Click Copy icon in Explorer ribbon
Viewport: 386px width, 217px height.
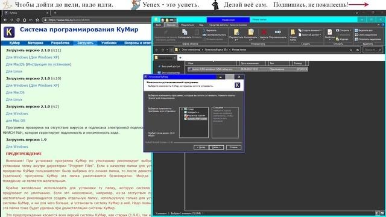tap(185, 32)
